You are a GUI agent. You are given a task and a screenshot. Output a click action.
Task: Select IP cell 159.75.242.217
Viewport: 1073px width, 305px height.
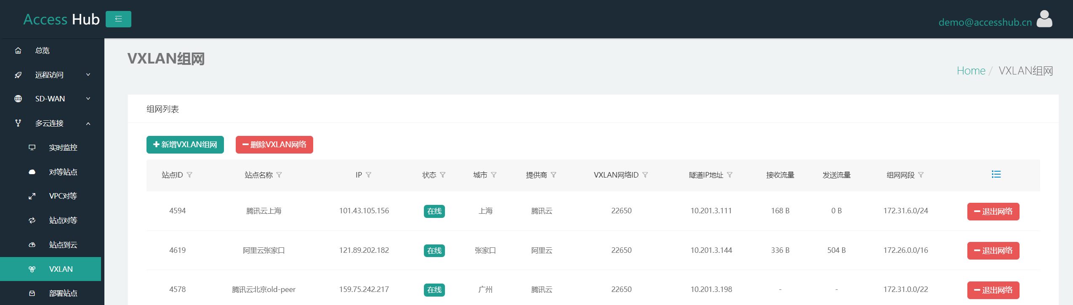(364, 289)
